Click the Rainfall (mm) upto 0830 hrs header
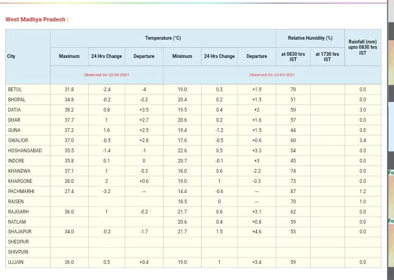The image size is (394, 280). point(363,47)
